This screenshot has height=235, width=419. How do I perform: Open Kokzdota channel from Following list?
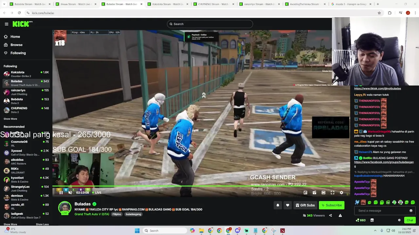click(x=26, y=74)
